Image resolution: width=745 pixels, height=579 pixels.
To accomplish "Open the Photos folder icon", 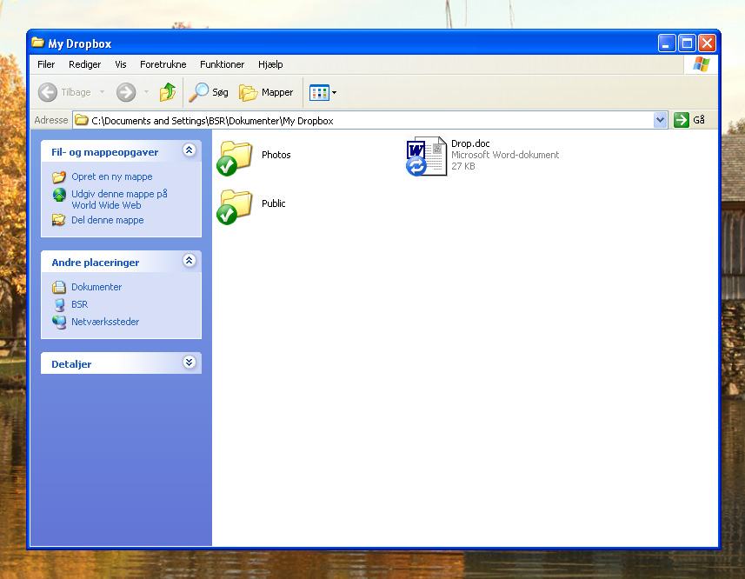I will coord(235,156).
